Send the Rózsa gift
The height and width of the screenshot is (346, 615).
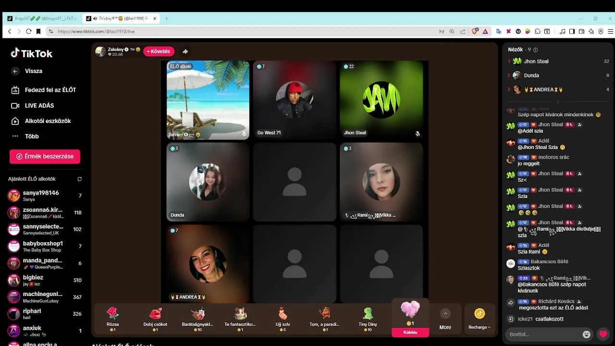click(112, 320)
